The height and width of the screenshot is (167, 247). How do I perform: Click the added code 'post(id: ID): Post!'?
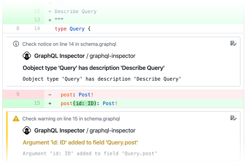pyautogui.click(x=89, y=103)
